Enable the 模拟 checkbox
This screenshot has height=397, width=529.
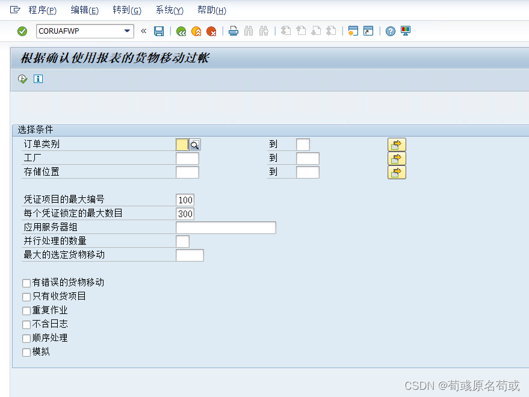pos(26,352)
